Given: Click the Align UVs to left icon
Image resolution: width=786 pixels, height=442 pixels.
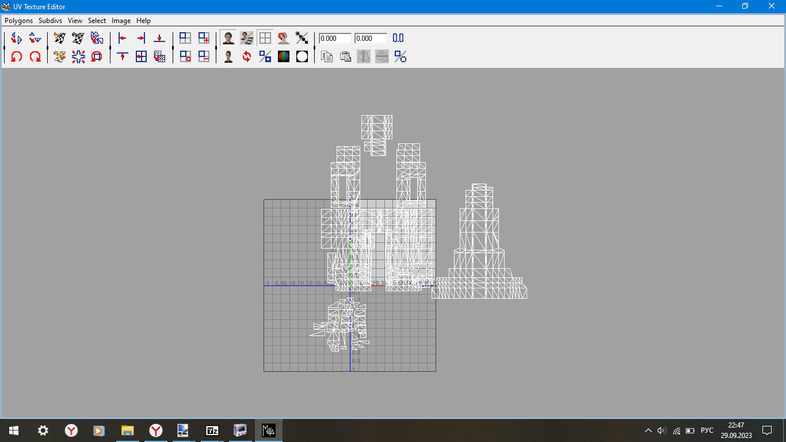Looking at the screenshot, I should 123,39.
